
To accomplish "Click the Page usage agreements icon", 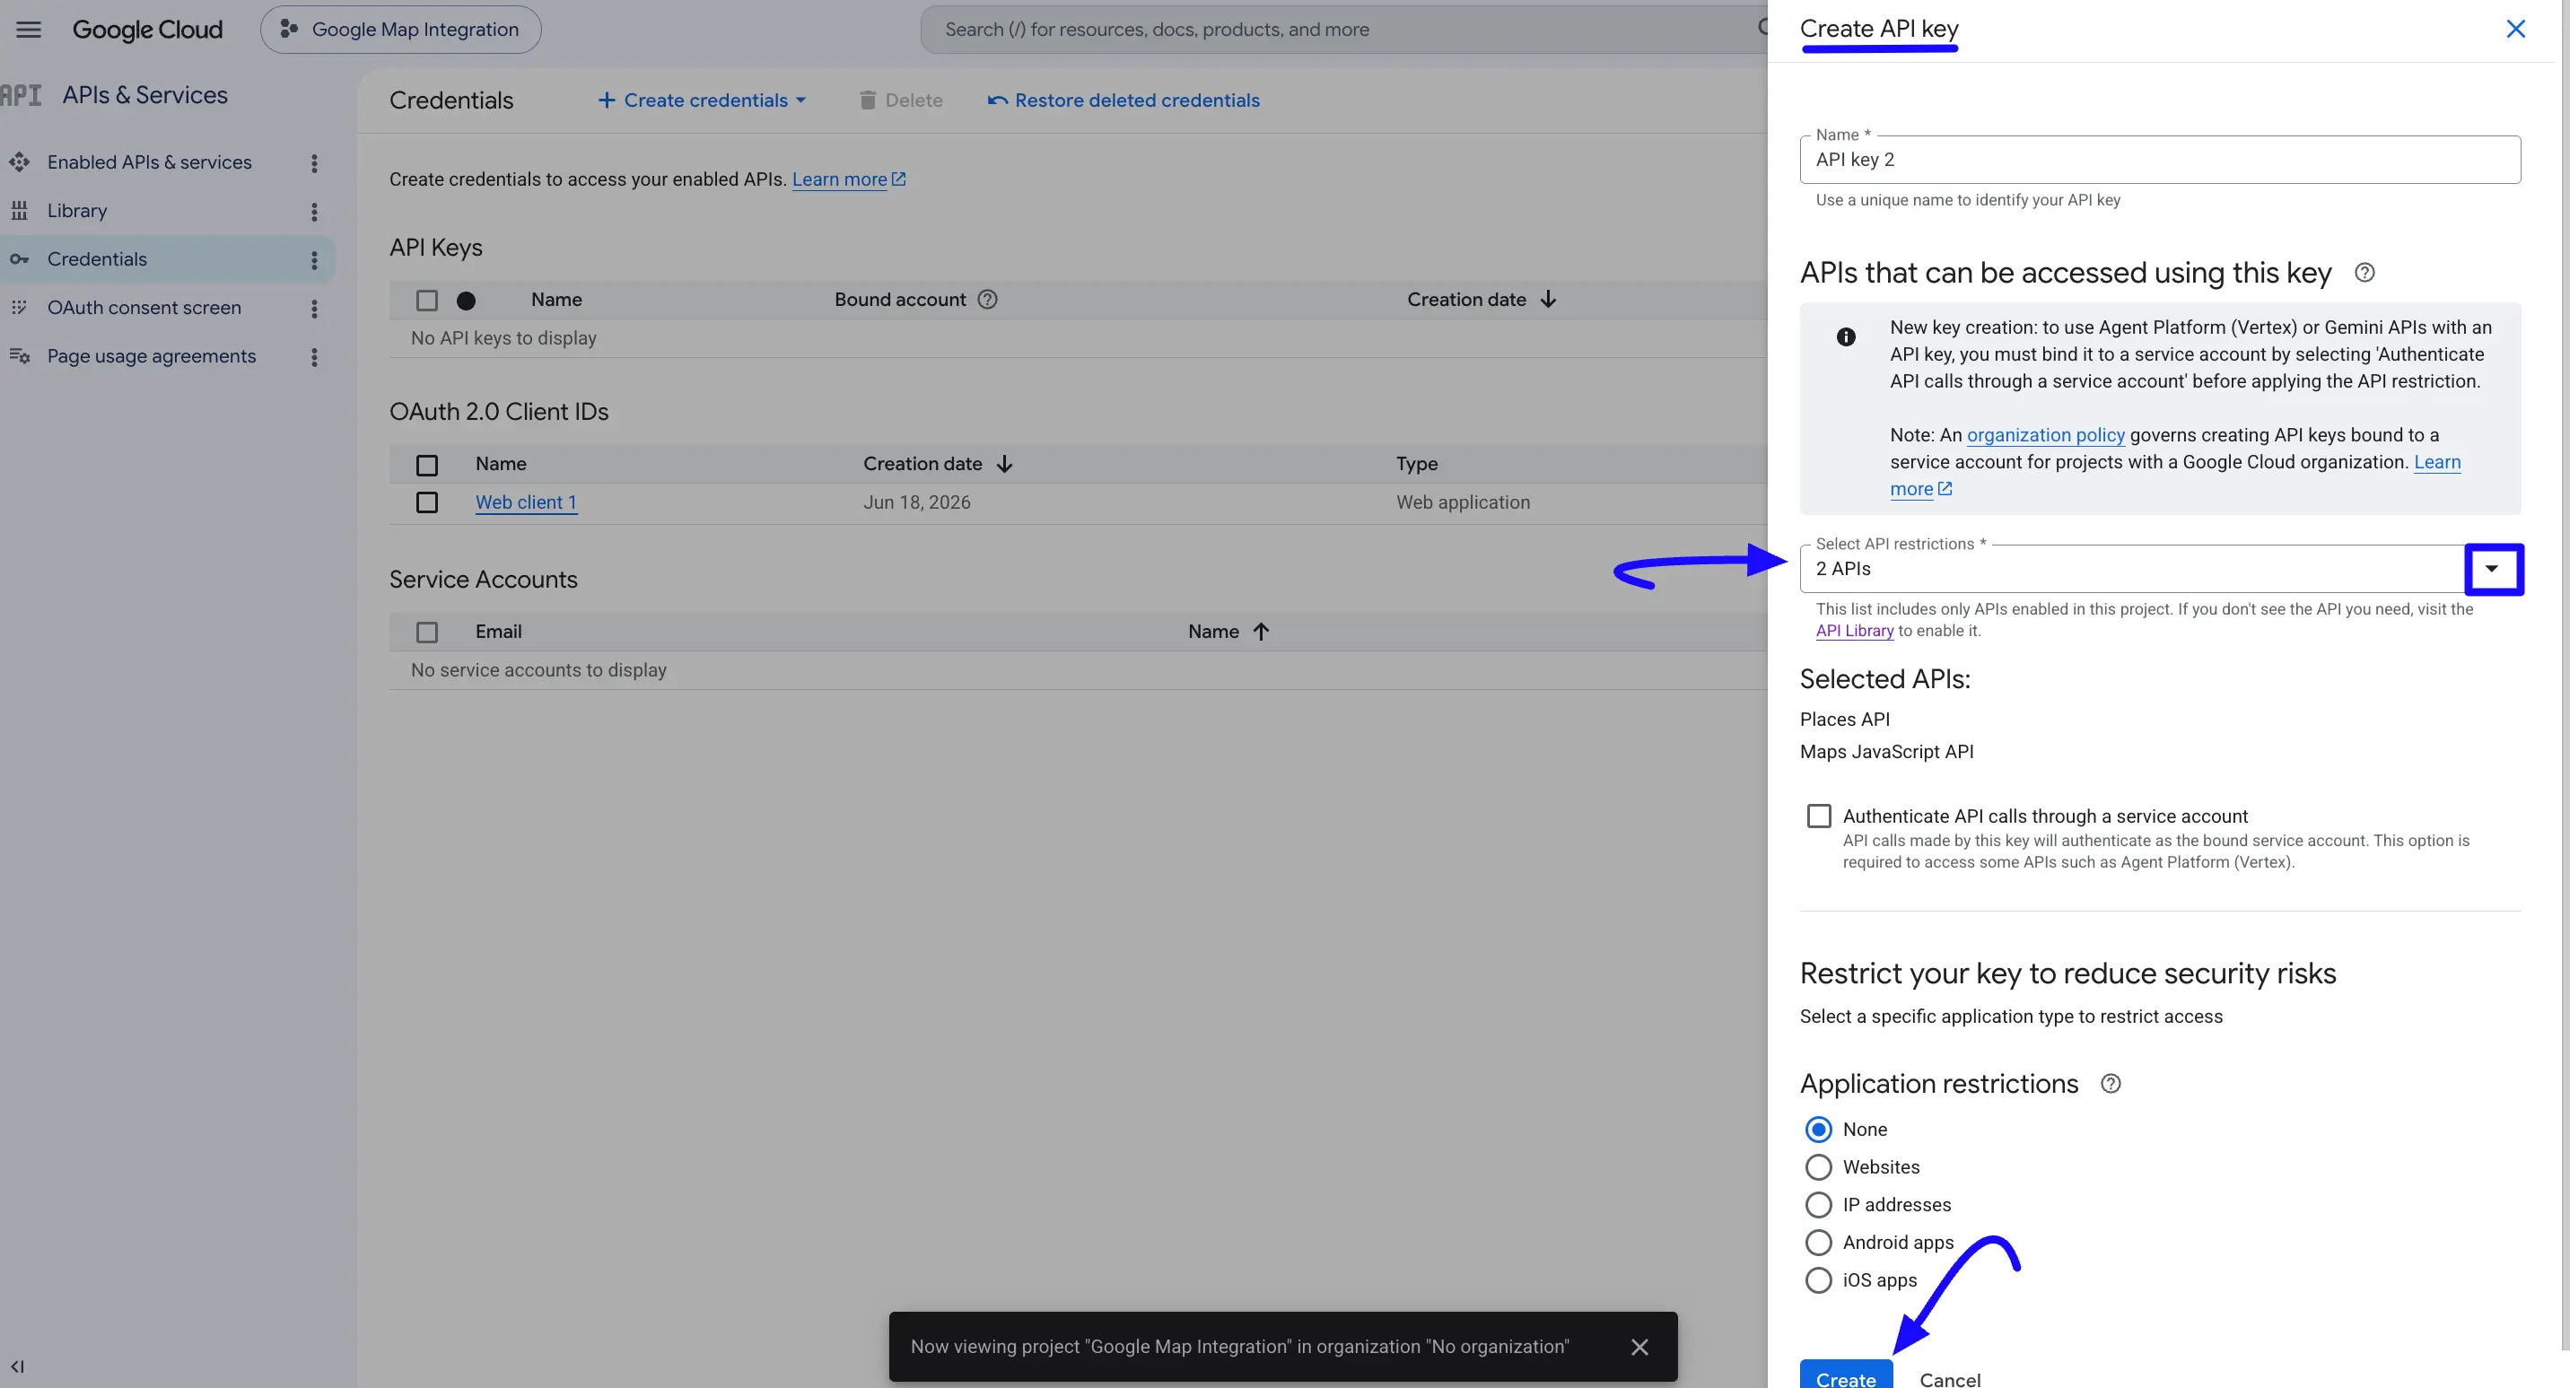I will 19,356.
